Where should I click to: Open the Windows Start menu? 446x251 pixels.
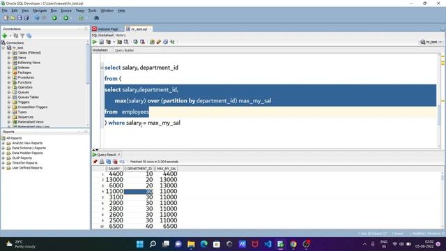(x=140, y=244)
